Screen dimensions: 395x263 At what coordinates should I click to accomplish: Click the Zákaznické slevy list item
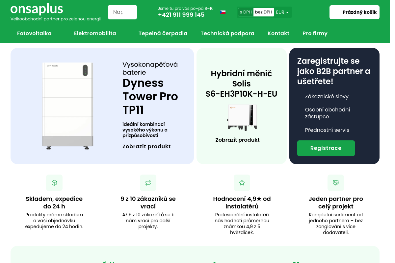point(327,96)
